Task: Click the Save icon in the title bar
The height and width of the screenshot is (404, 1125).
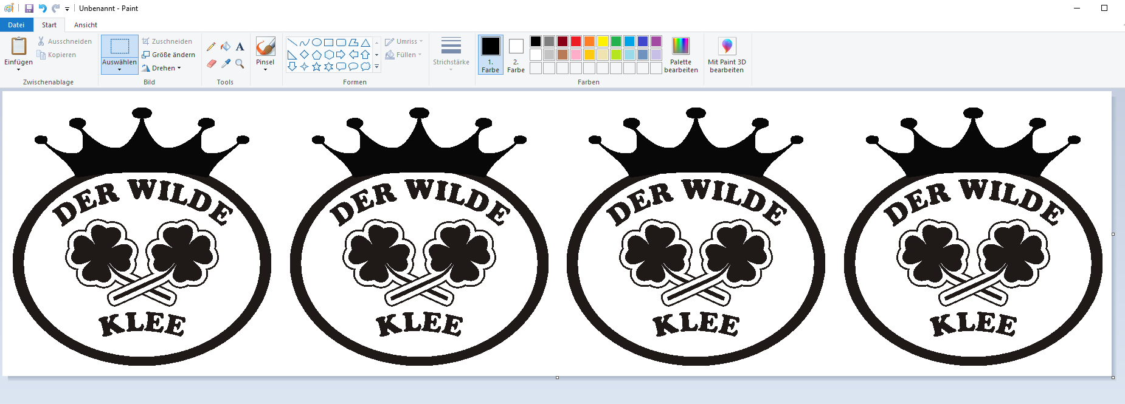Action: pos(29,9)
